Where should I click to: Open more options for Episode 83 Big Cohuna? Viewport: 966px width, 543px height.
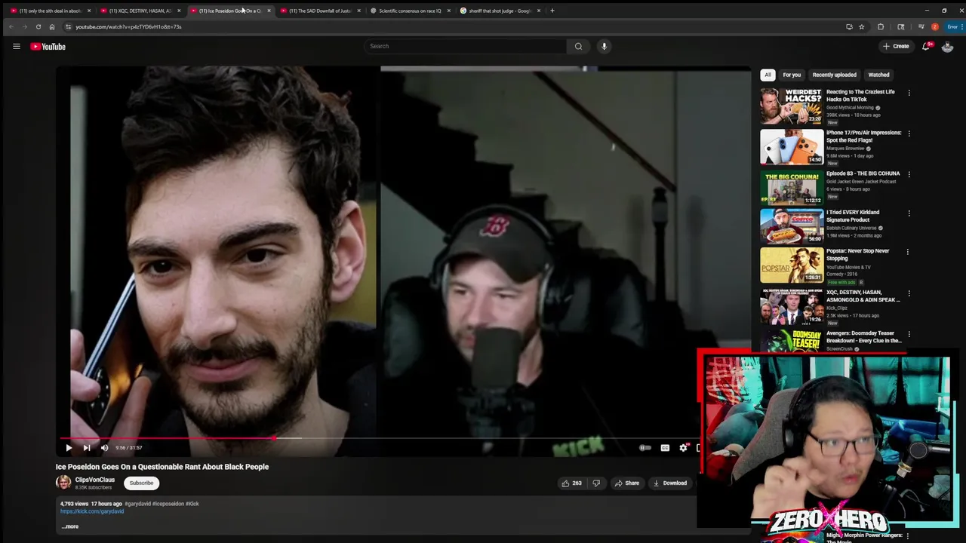909,174
